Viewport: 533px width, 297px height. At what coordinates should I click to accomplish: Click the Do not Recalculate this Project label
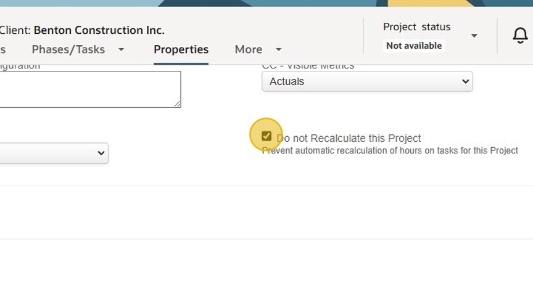pyautogui.click(x=349, y=138)
